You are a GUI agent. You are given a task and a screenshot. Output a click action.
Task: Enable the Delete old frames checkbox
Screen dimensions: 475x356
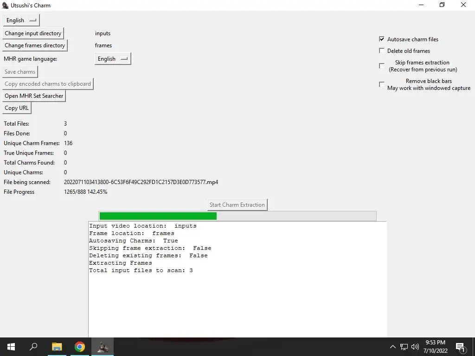click(382, 51)
